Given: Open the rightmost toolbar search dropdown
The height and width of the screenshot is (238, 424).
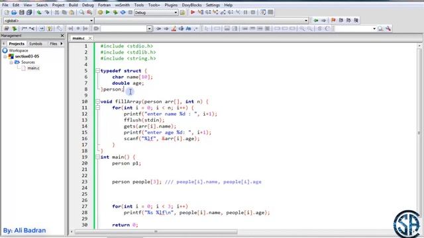Looking at the screenshot, I should 374,28.
